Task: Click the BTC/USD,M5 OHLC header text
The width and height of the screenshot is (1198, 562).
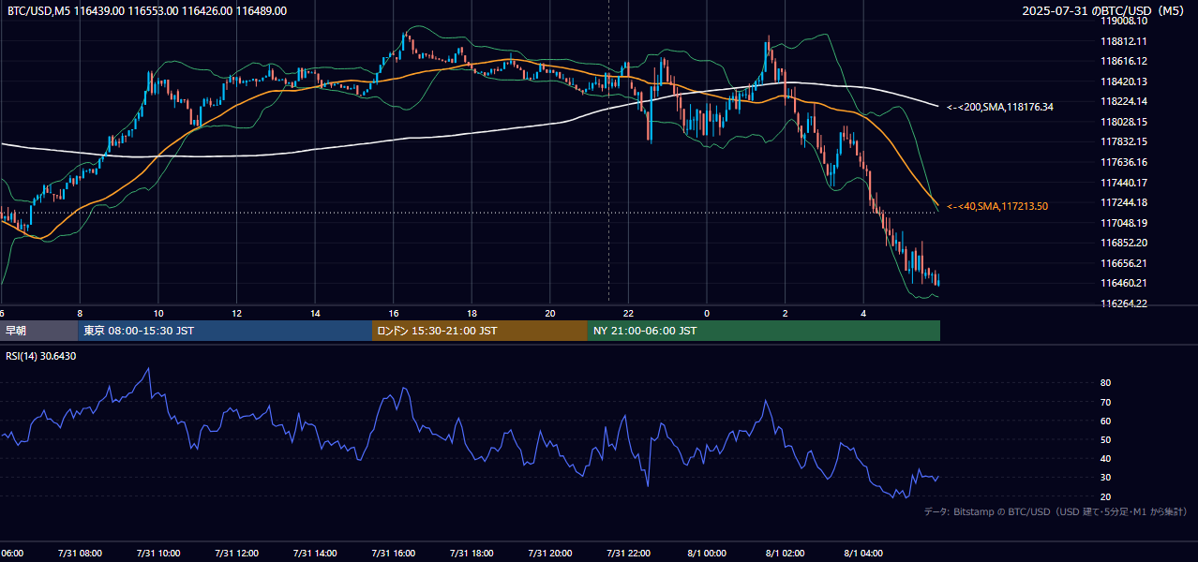Action: pos(147,11)
